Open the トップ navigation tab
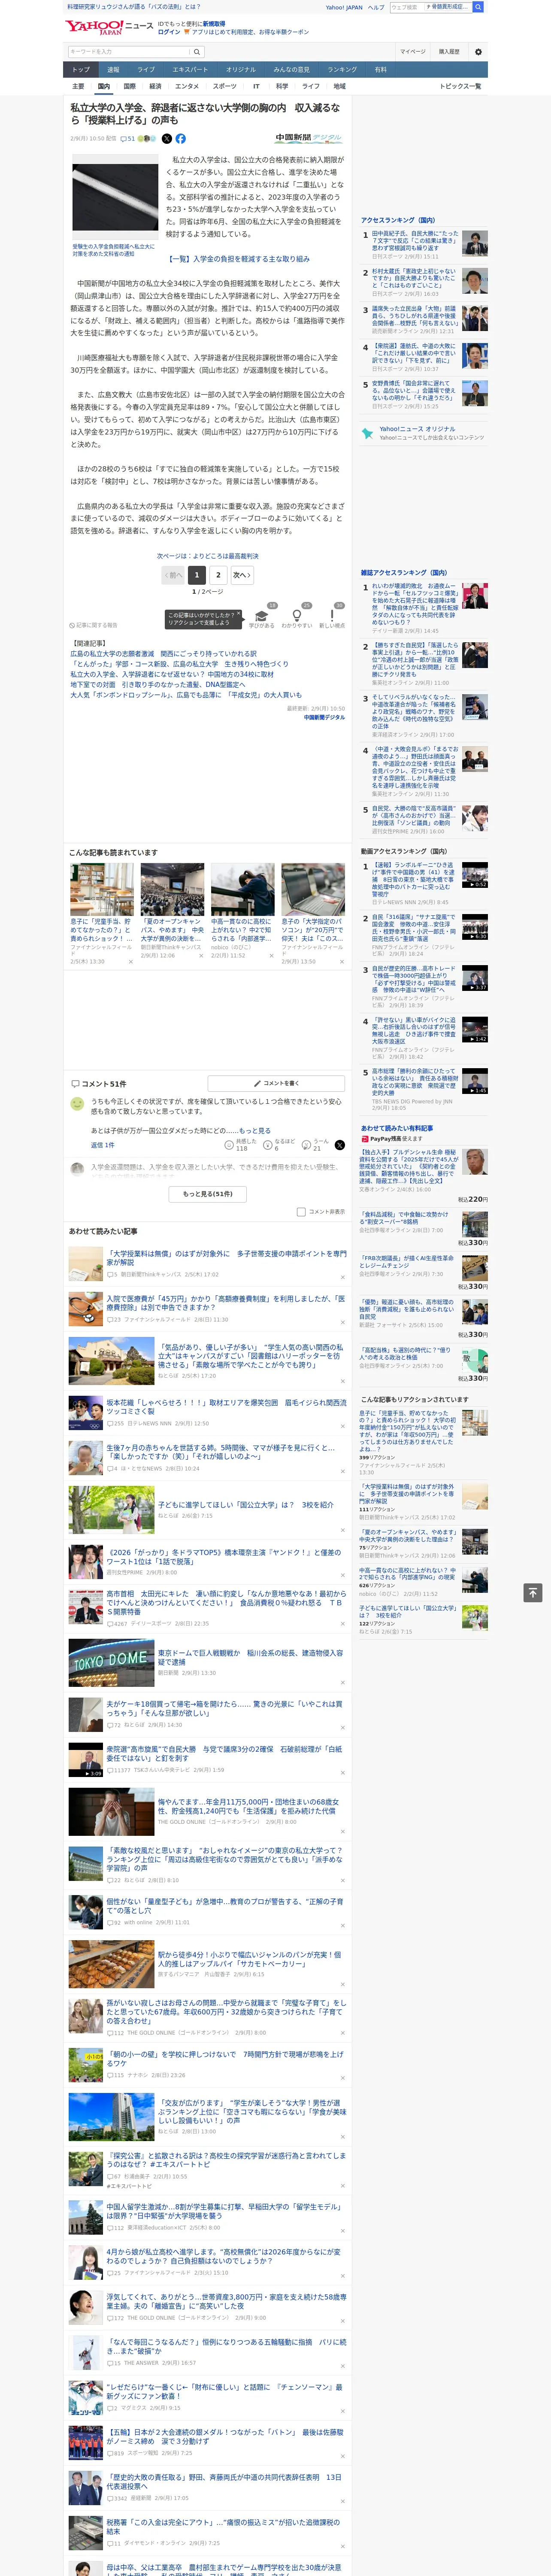 [81, 70]
